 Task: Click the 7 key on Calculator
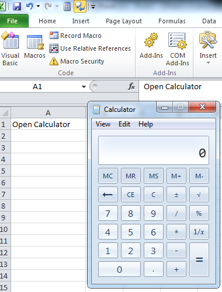click(108, 213)
